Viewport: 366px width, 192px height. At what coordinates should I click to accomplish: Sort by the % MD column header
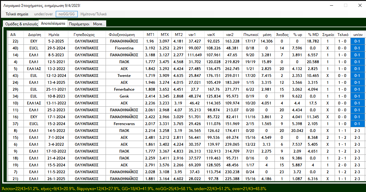pyautogui.click(x=313, y=34)
